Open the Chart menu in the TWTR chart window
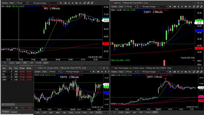The width and height of the screenshot is (204, 115). coord(44,72)
